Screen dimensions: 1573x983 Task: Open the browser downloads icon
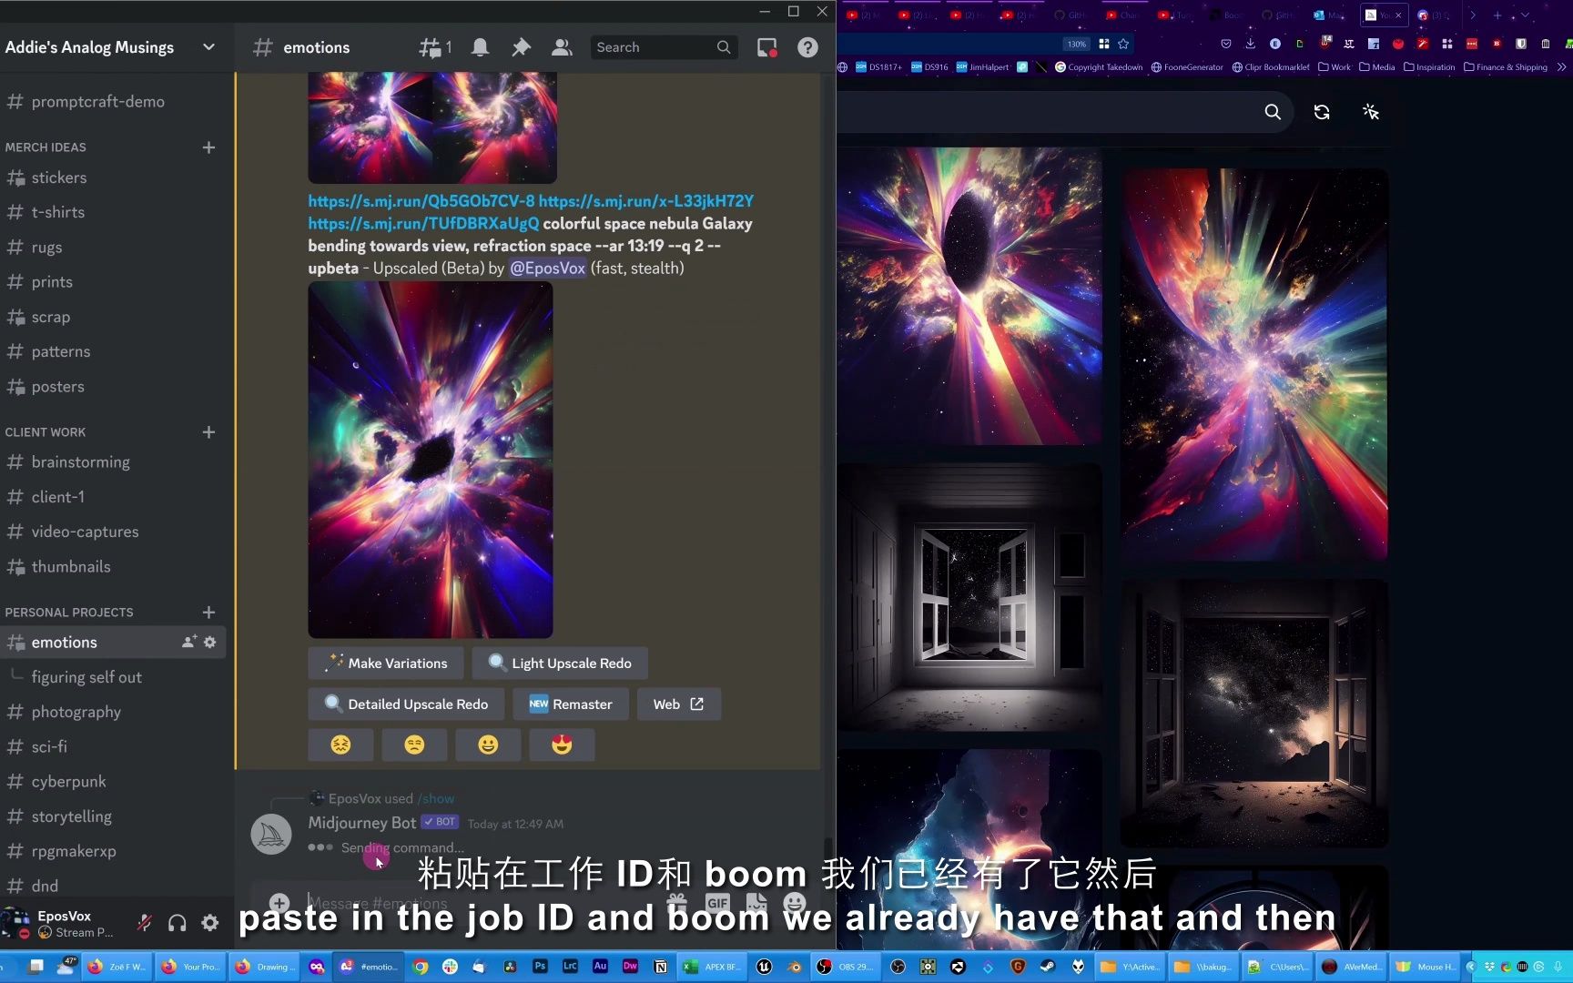point(1250,44)
